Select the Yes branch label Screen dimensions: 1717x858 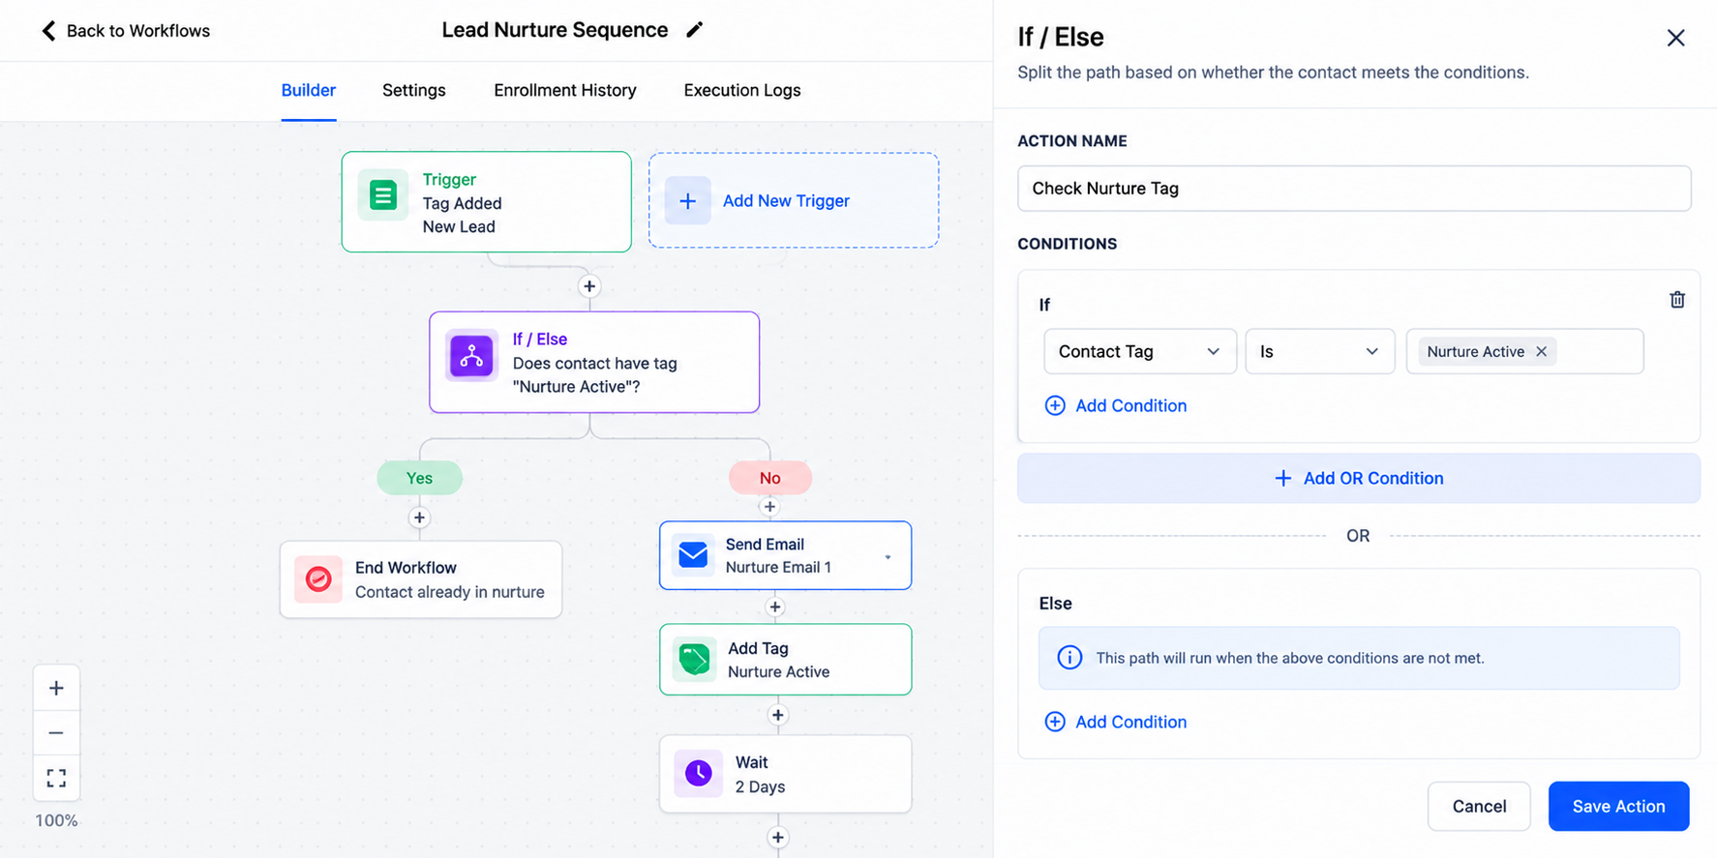(419, 478)
